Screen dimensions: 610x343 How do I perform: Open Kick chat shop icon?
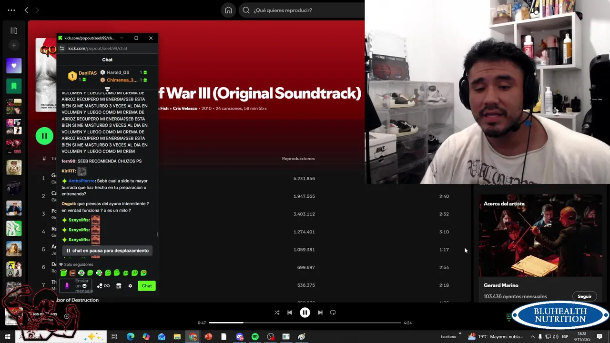coord(119,286)
